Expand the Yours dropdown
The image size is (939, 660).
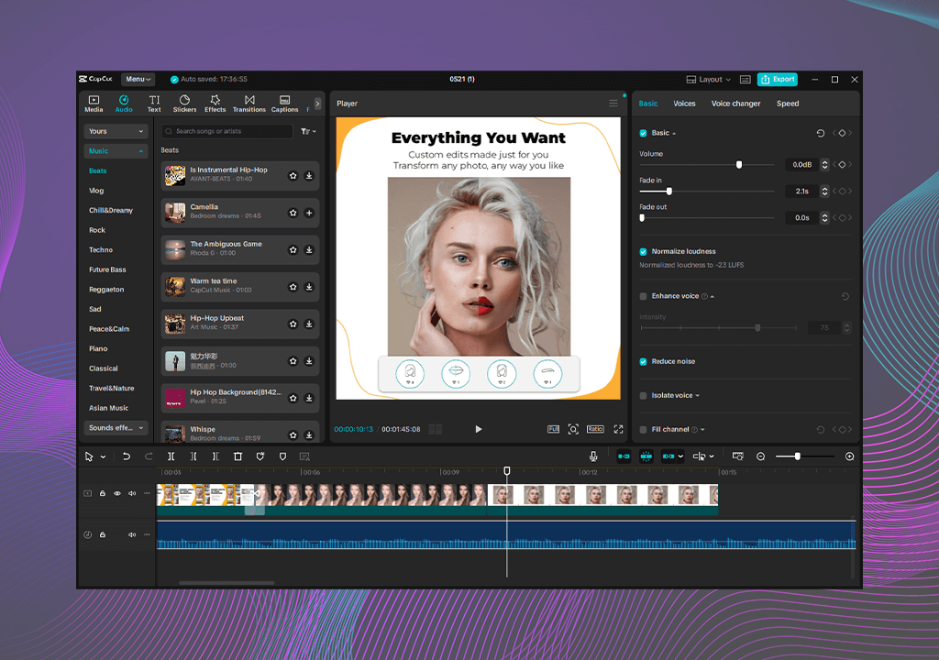point(116,131)
